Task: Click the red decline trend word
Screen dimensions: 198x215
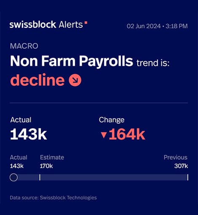Action: [37, 80]
